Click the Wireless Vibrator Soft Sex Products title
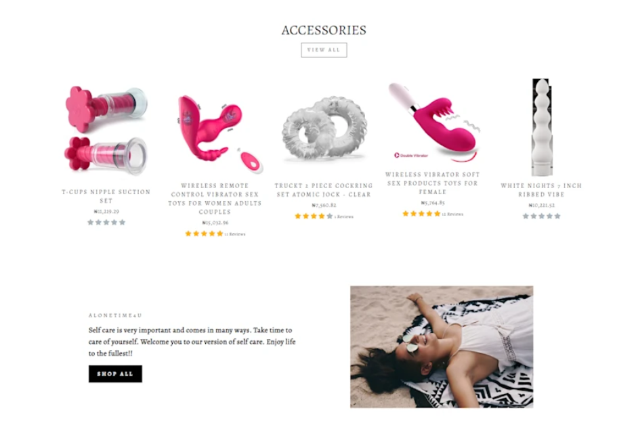The image size is (636, 427). click(432, 183)
